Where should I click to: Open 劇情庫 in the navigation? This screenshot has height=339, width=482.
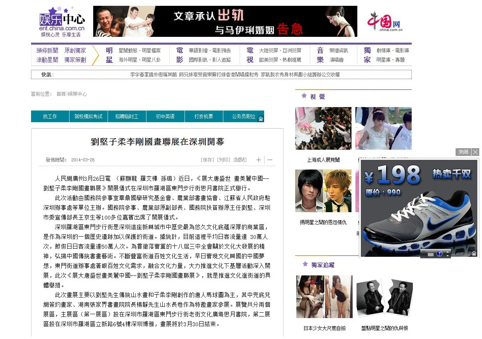(383, 50)
